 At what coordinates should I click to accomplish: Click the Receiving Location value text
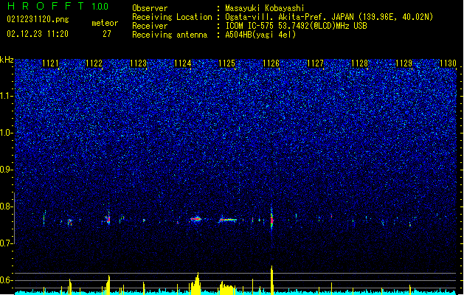[x=329, y=17]
